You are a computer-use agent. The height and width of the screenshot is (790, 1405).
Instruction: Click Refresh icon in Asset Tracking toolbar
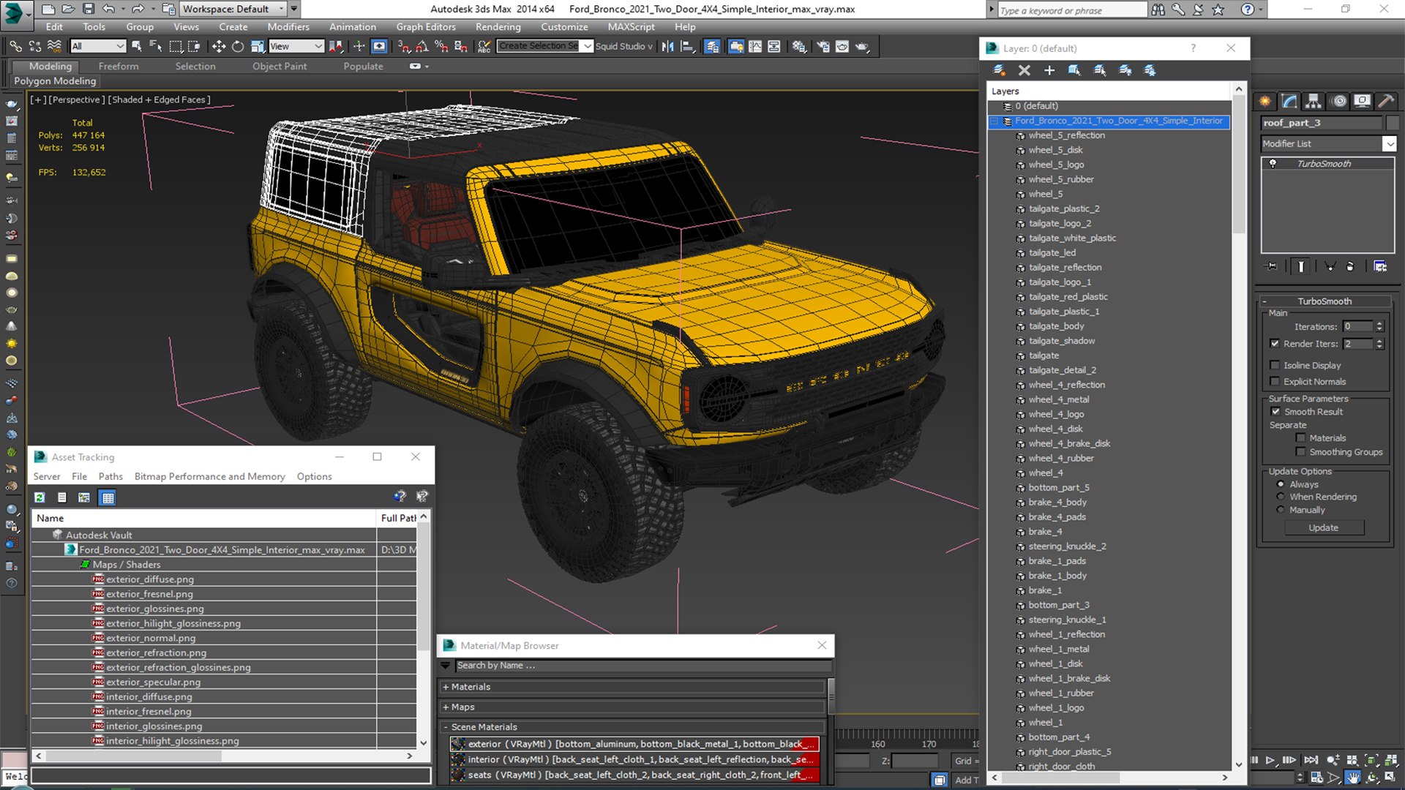pyautogui.click(x=40, y=497)
